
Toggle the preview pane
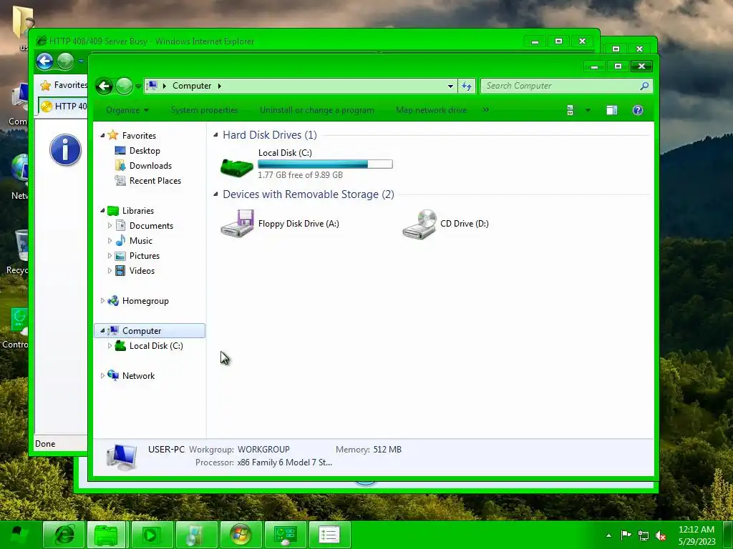(611, 110)
